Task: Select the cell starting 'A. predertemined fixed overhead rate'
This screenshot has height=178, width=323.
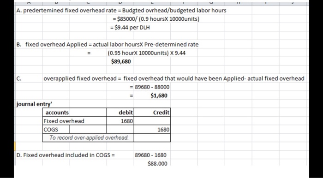Action: click(121, 10)
